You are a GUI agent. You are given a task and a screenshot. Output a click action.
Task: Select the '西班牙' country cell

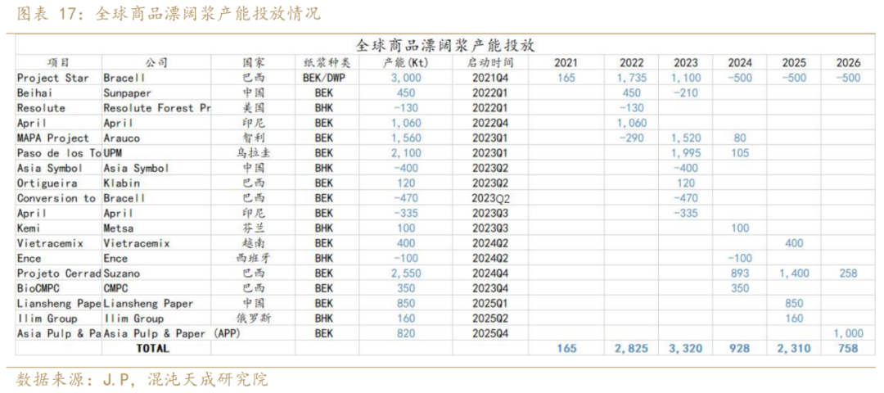tap(253, 258)
